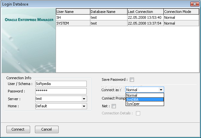Click the 22.05.2008 13:37:54 cell

[x=146, y=23]
